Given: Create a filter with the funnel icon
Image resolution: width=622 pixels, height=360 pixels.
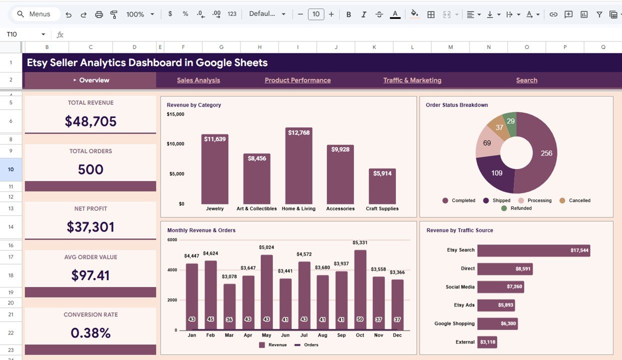Looking at the screenshot, I should [599, 14].
